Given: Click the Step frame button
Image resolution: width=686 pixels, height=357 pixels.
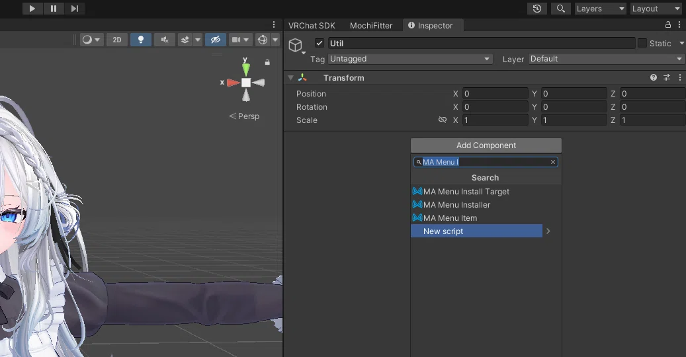Looking at the screenshot, I should tap(75, 9).
